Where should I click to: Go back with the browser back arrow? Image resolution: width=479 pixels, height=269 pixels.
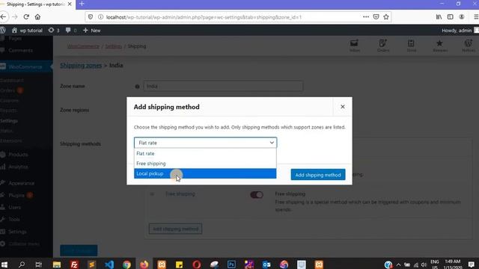[x=3, y=17]
